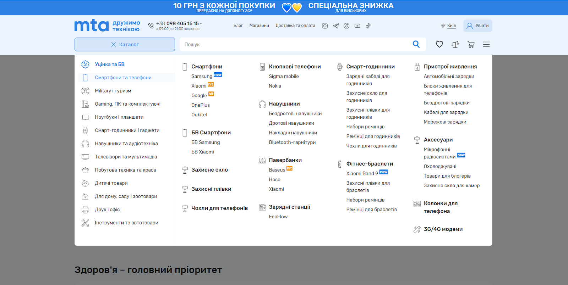Open the wishlist heart icon

[x=439, y=44]
